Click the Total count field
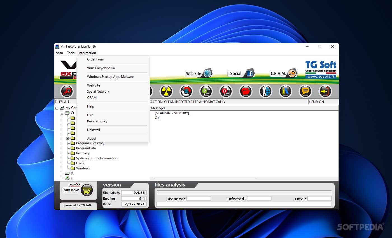 [x=319, y=199]
